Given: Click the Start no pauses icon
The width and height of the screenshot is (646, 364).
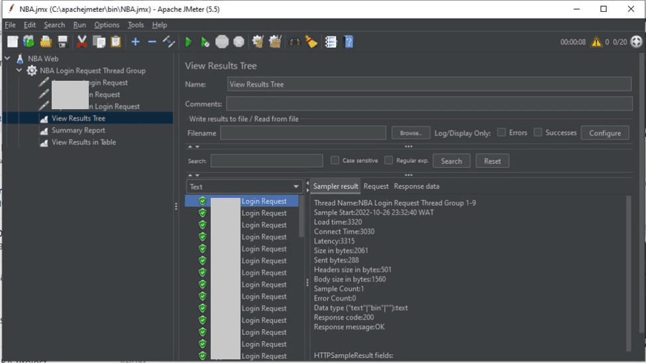Looking at the screenshot, I should coord(205,42).
